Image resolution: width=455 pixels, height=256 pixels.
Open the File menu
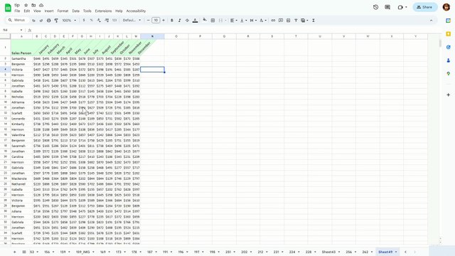coord(17,11)
